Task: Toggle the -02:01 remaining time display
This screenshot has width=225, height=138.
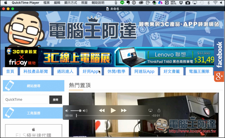Action: (x=156, y=115)
